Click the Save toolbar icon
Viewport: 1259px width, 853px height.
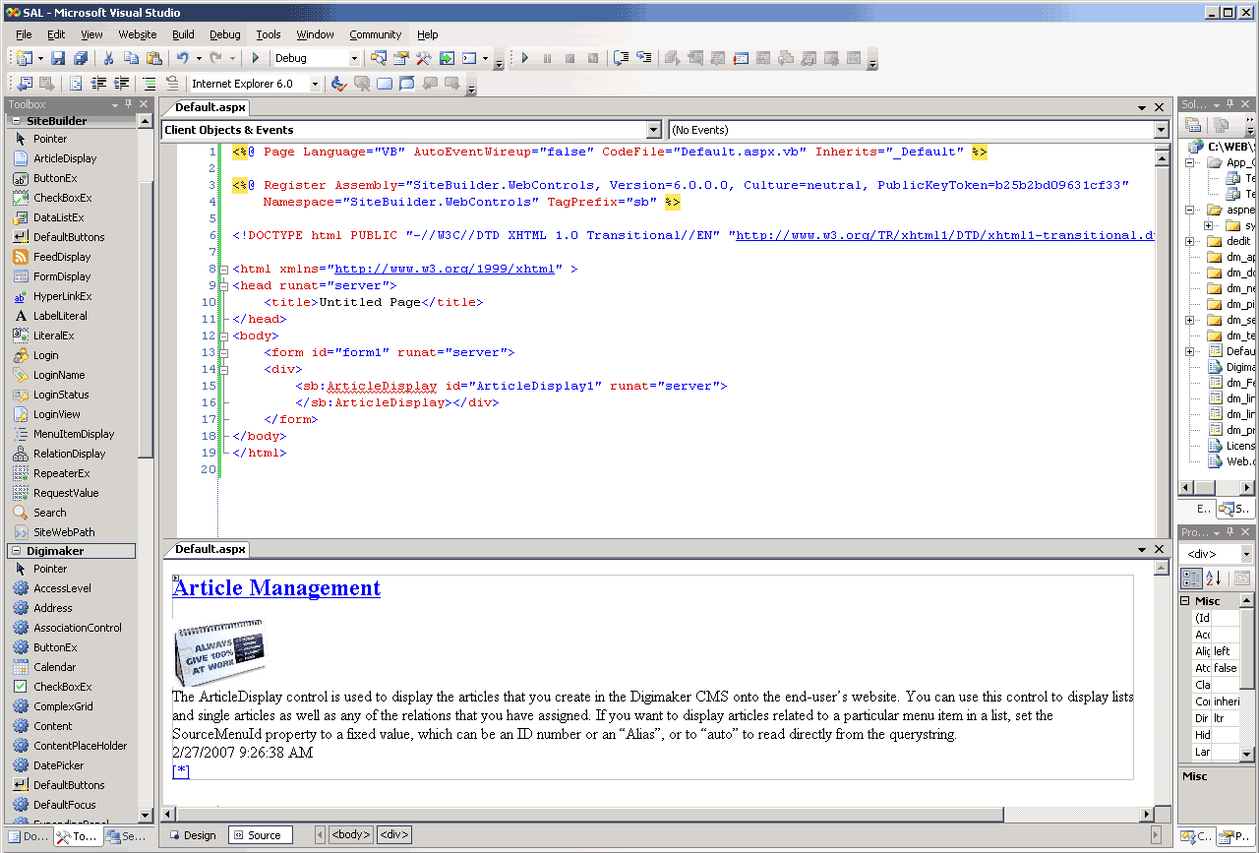pyautogui.click(x=58, y=58)
